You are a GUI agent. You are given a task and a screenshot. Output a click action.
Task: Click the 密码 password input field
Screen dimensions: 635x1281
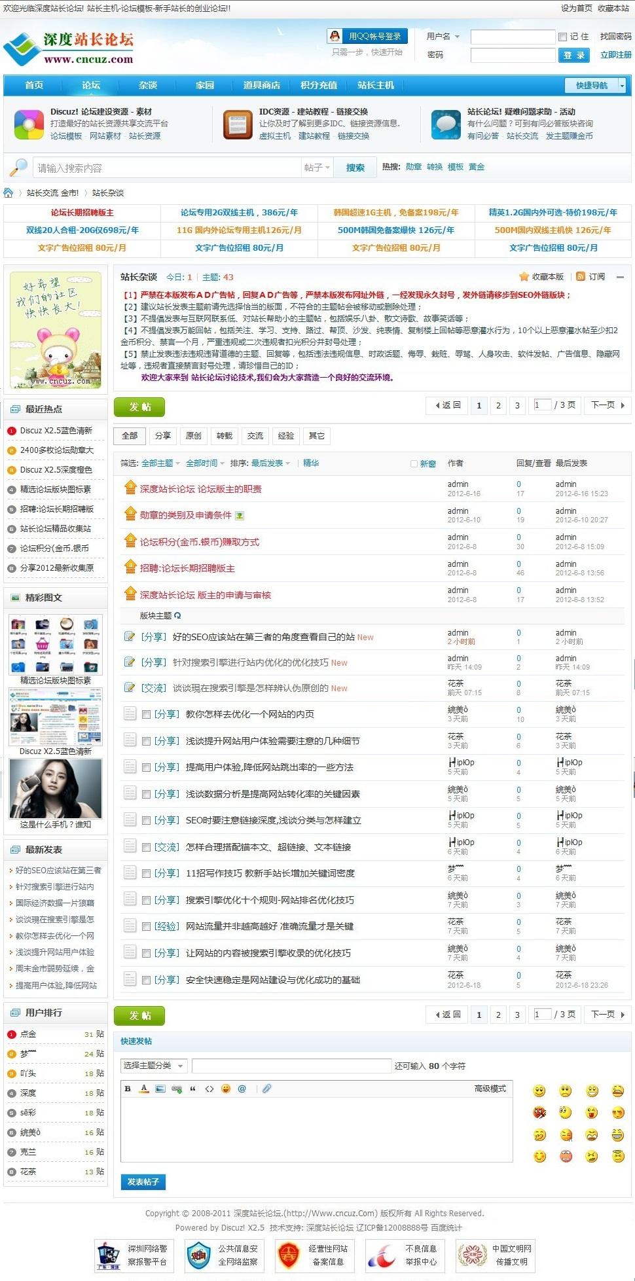513,56
